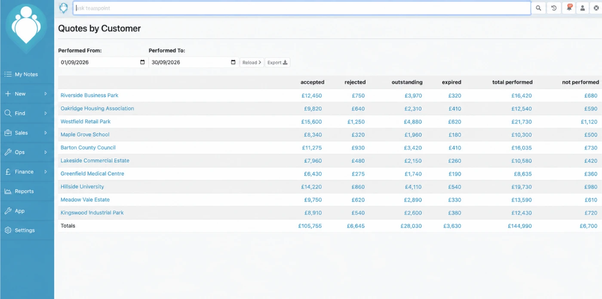Open Meadow Vale Estate link
Viewport: 602px width, 299px height.
click(85, 200)
